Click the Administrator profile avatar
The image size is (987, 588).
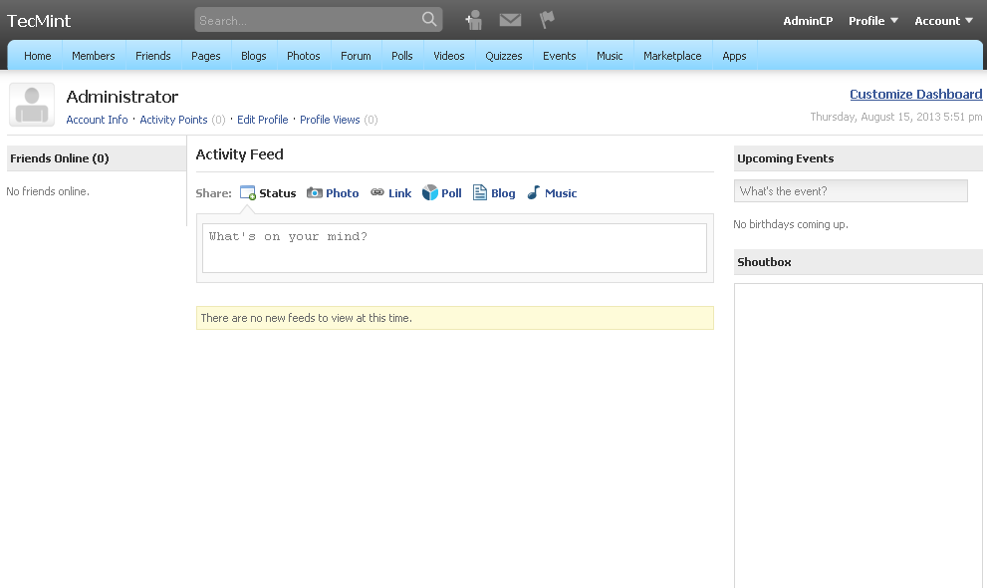pos(32,105)
